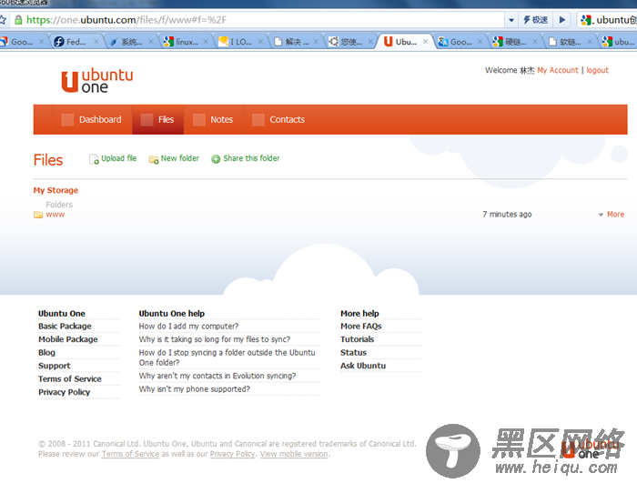Click the blue play arrow toolbar icon
The image size is (637, 483).
pyautogui.click(x=562, y=19)
